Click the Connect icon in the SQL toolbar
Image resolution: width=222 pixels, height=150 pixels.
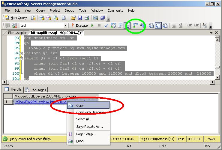7,25
